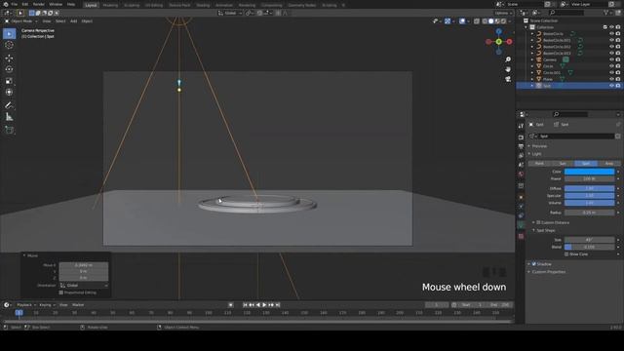
Task: Click the navigation gizmo green Y axis
Action: (x=498, y=41)
